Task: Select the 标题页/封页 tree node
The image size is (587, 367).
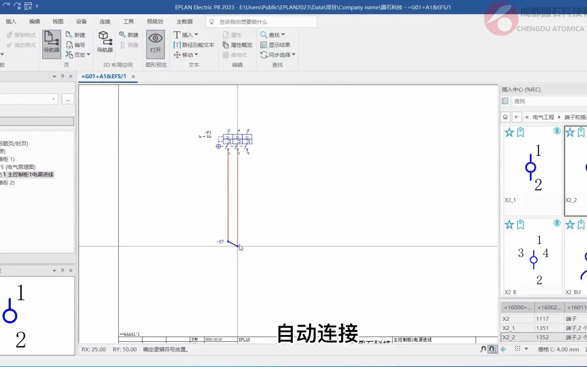Action: pyautogui.click(x=14, y=143)
